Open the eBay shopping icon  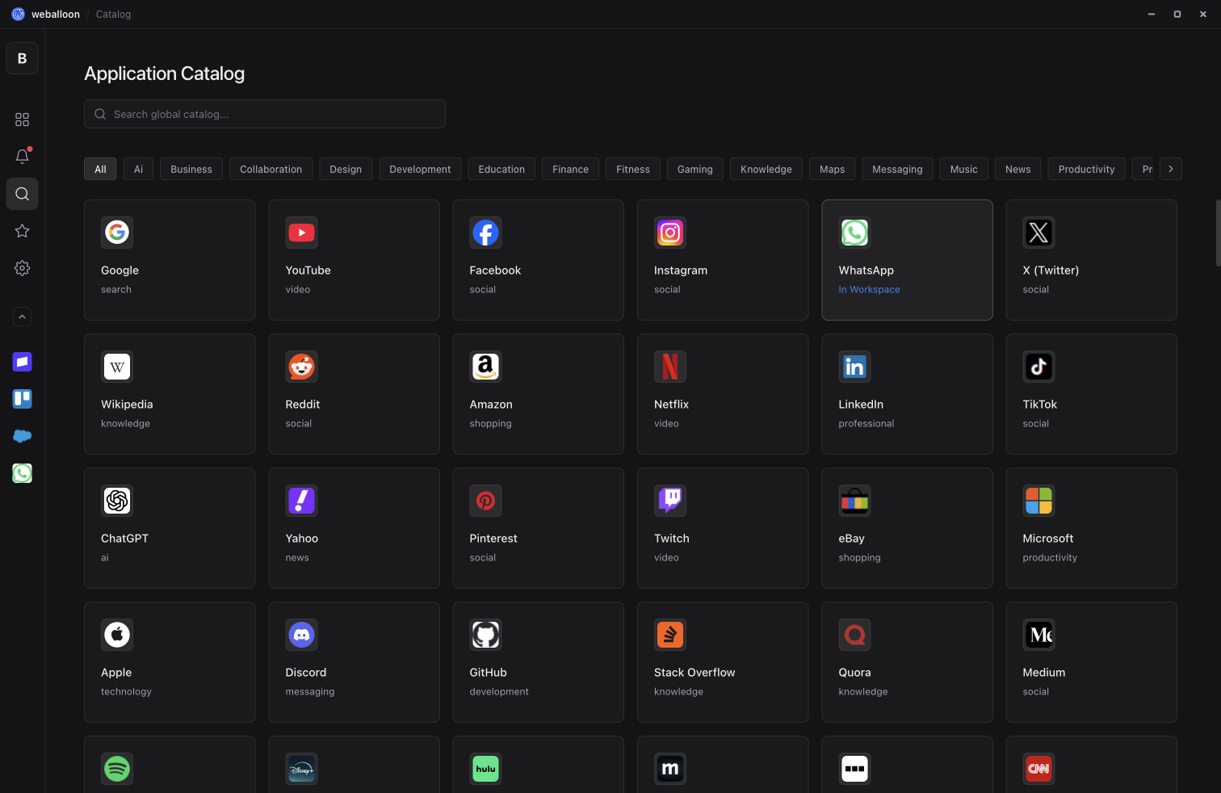(854, 501)
